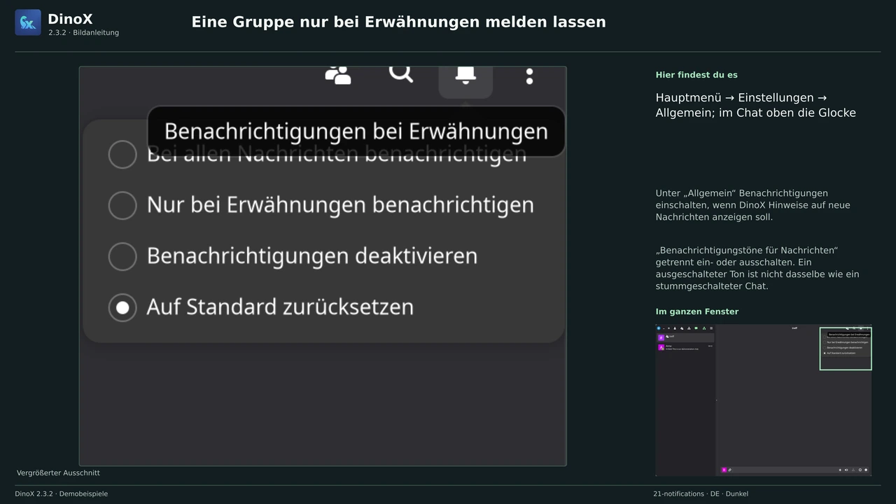Click the paperclip attachment icon in the thumbnail
Image resolution: width=896 pixels, height=504 pixels.
click(729, 470)
